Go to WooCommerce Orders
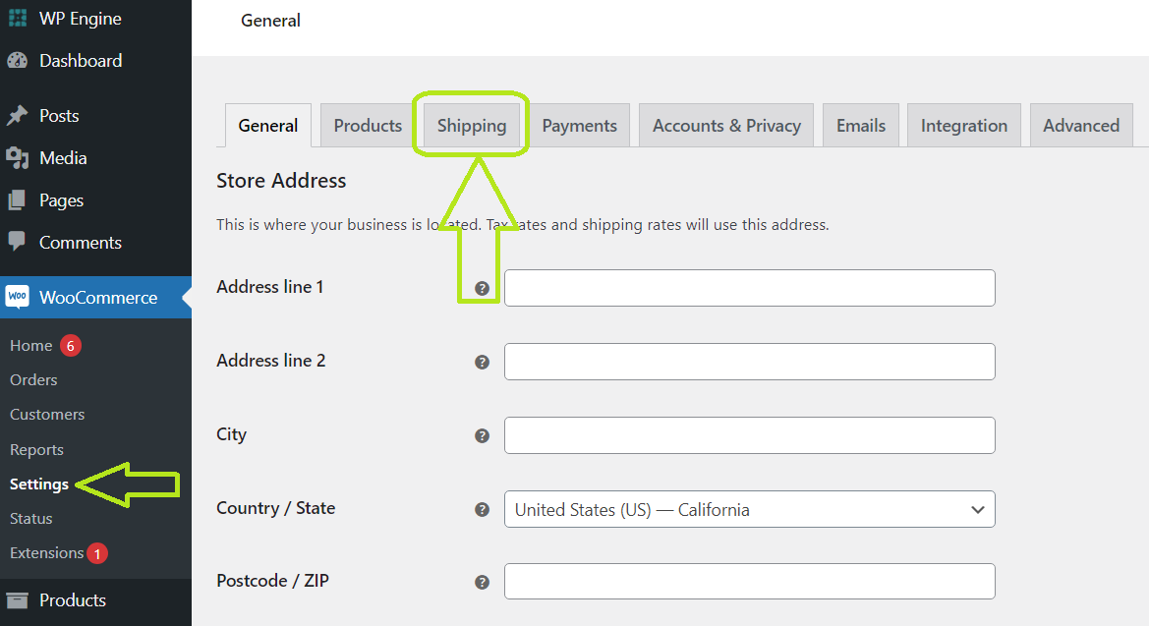 (x=32, y=379)
